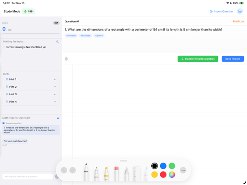Screen dimensions: 247x185
Task: Select the pencil tool
Action: [x=127, y=174]
